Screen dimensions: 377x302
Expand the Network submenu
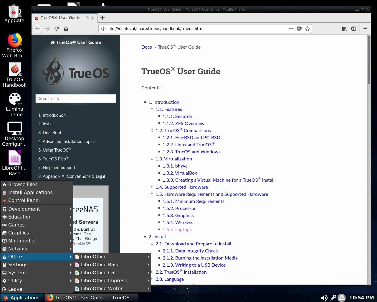point(37,249)
